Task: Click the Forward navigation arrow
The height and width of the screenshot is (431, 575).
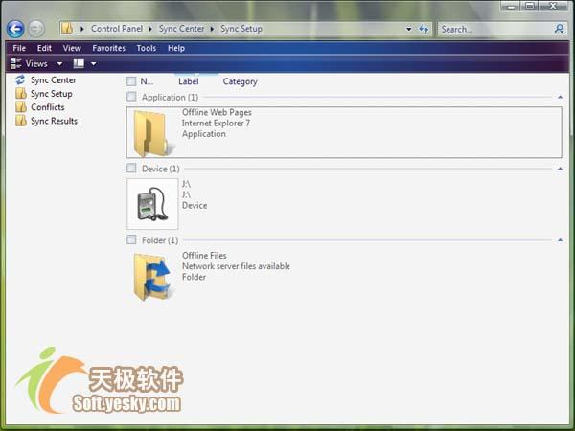Action: (x=36, y=29)
